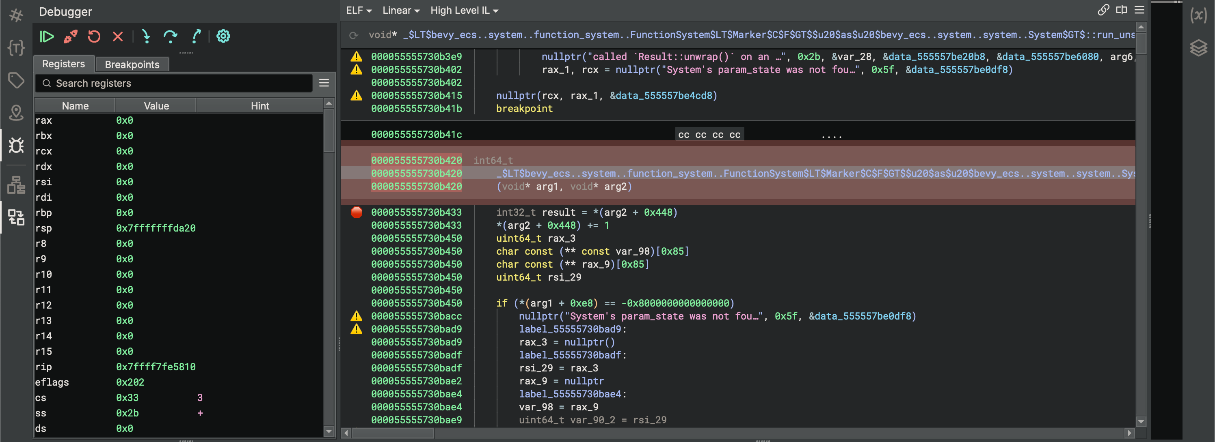Split the view pane
1215x442 pixels.
[x=1122, y=10]
